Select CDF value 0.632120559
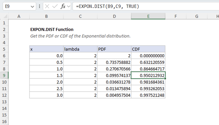The image size is (219, 125). coord(148,62)
